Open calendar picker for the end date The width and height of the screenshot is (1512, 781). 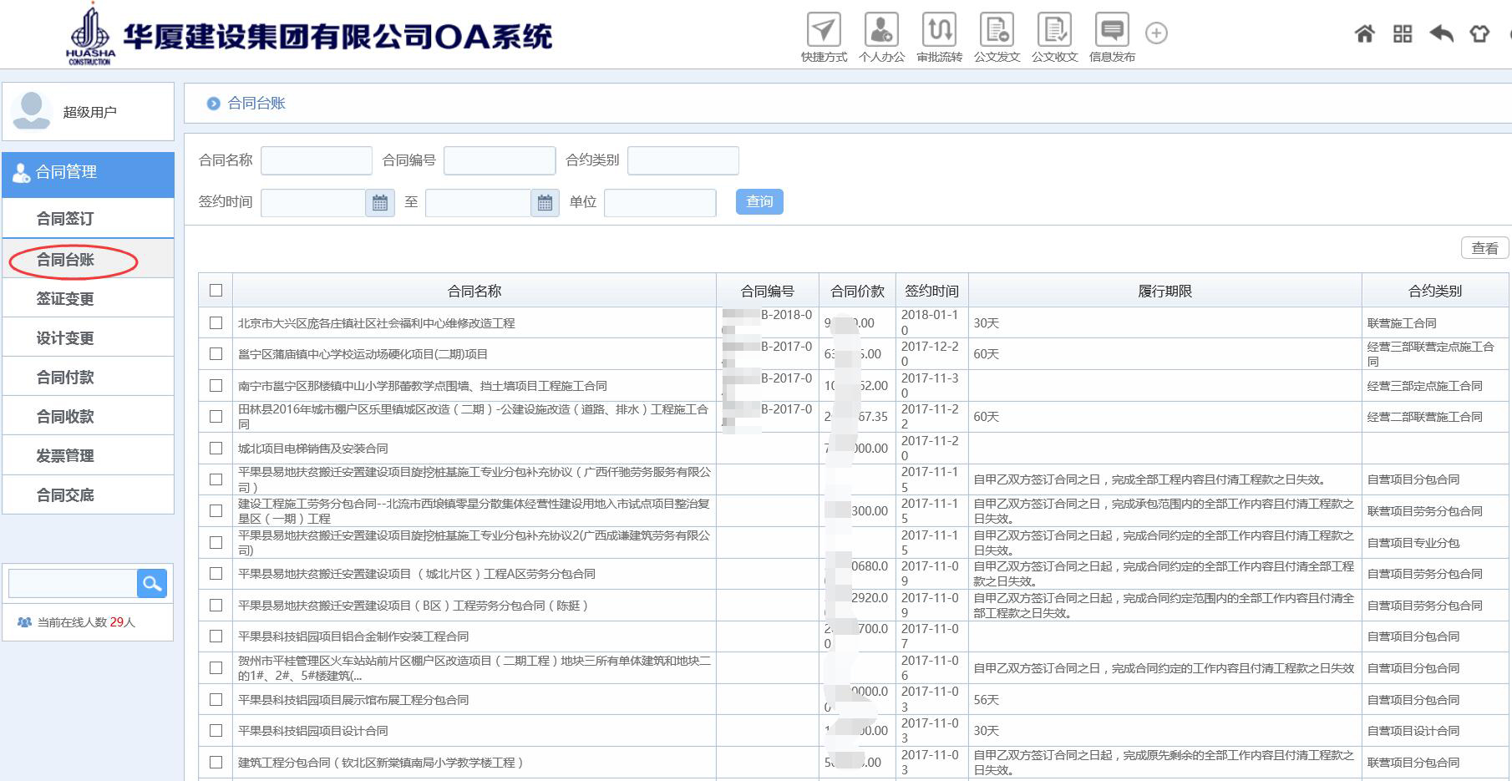(545, 203)
